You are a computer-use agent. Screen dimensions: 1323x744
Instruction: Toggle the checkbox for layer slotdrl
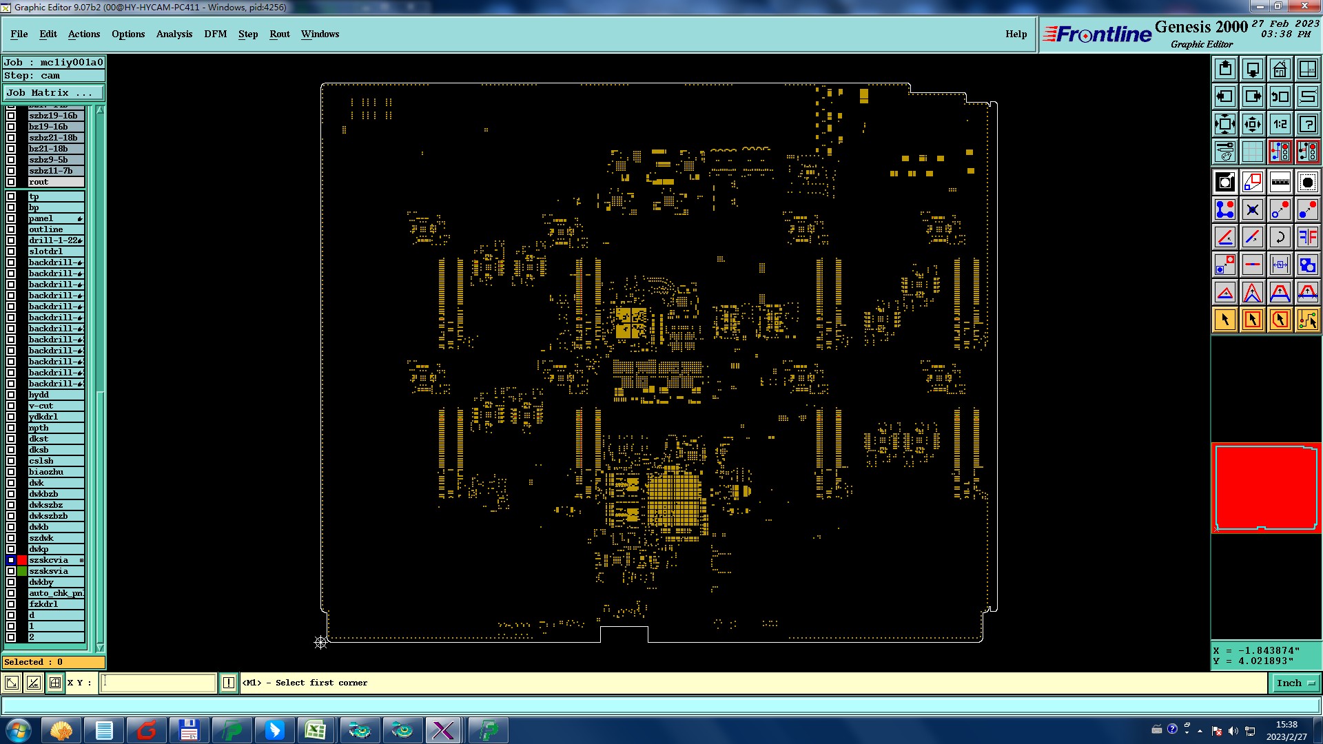pos(11,251)
